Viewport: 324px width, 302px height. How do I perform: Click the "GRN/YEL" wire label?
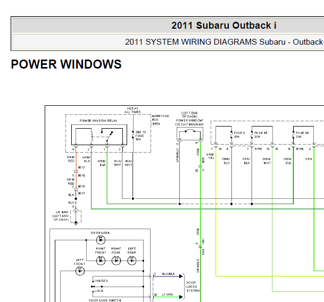coord(211,156)
